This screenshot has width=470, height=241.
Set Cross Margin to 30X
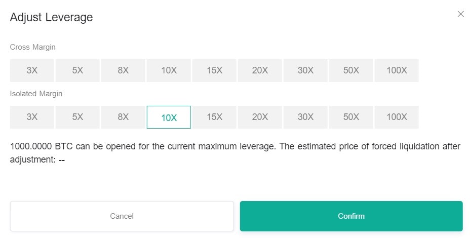(305, 70)
